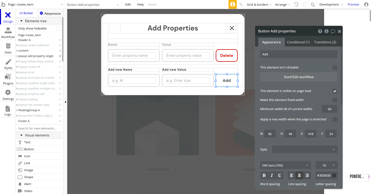Open Preview of the page

coord(353,4)
